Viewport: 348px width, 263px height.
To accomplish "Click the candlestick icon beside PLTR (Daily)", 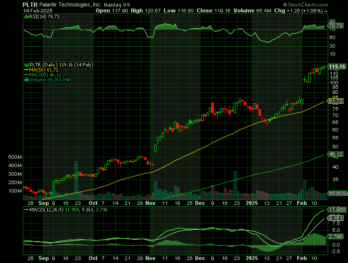I will [26, 65].
